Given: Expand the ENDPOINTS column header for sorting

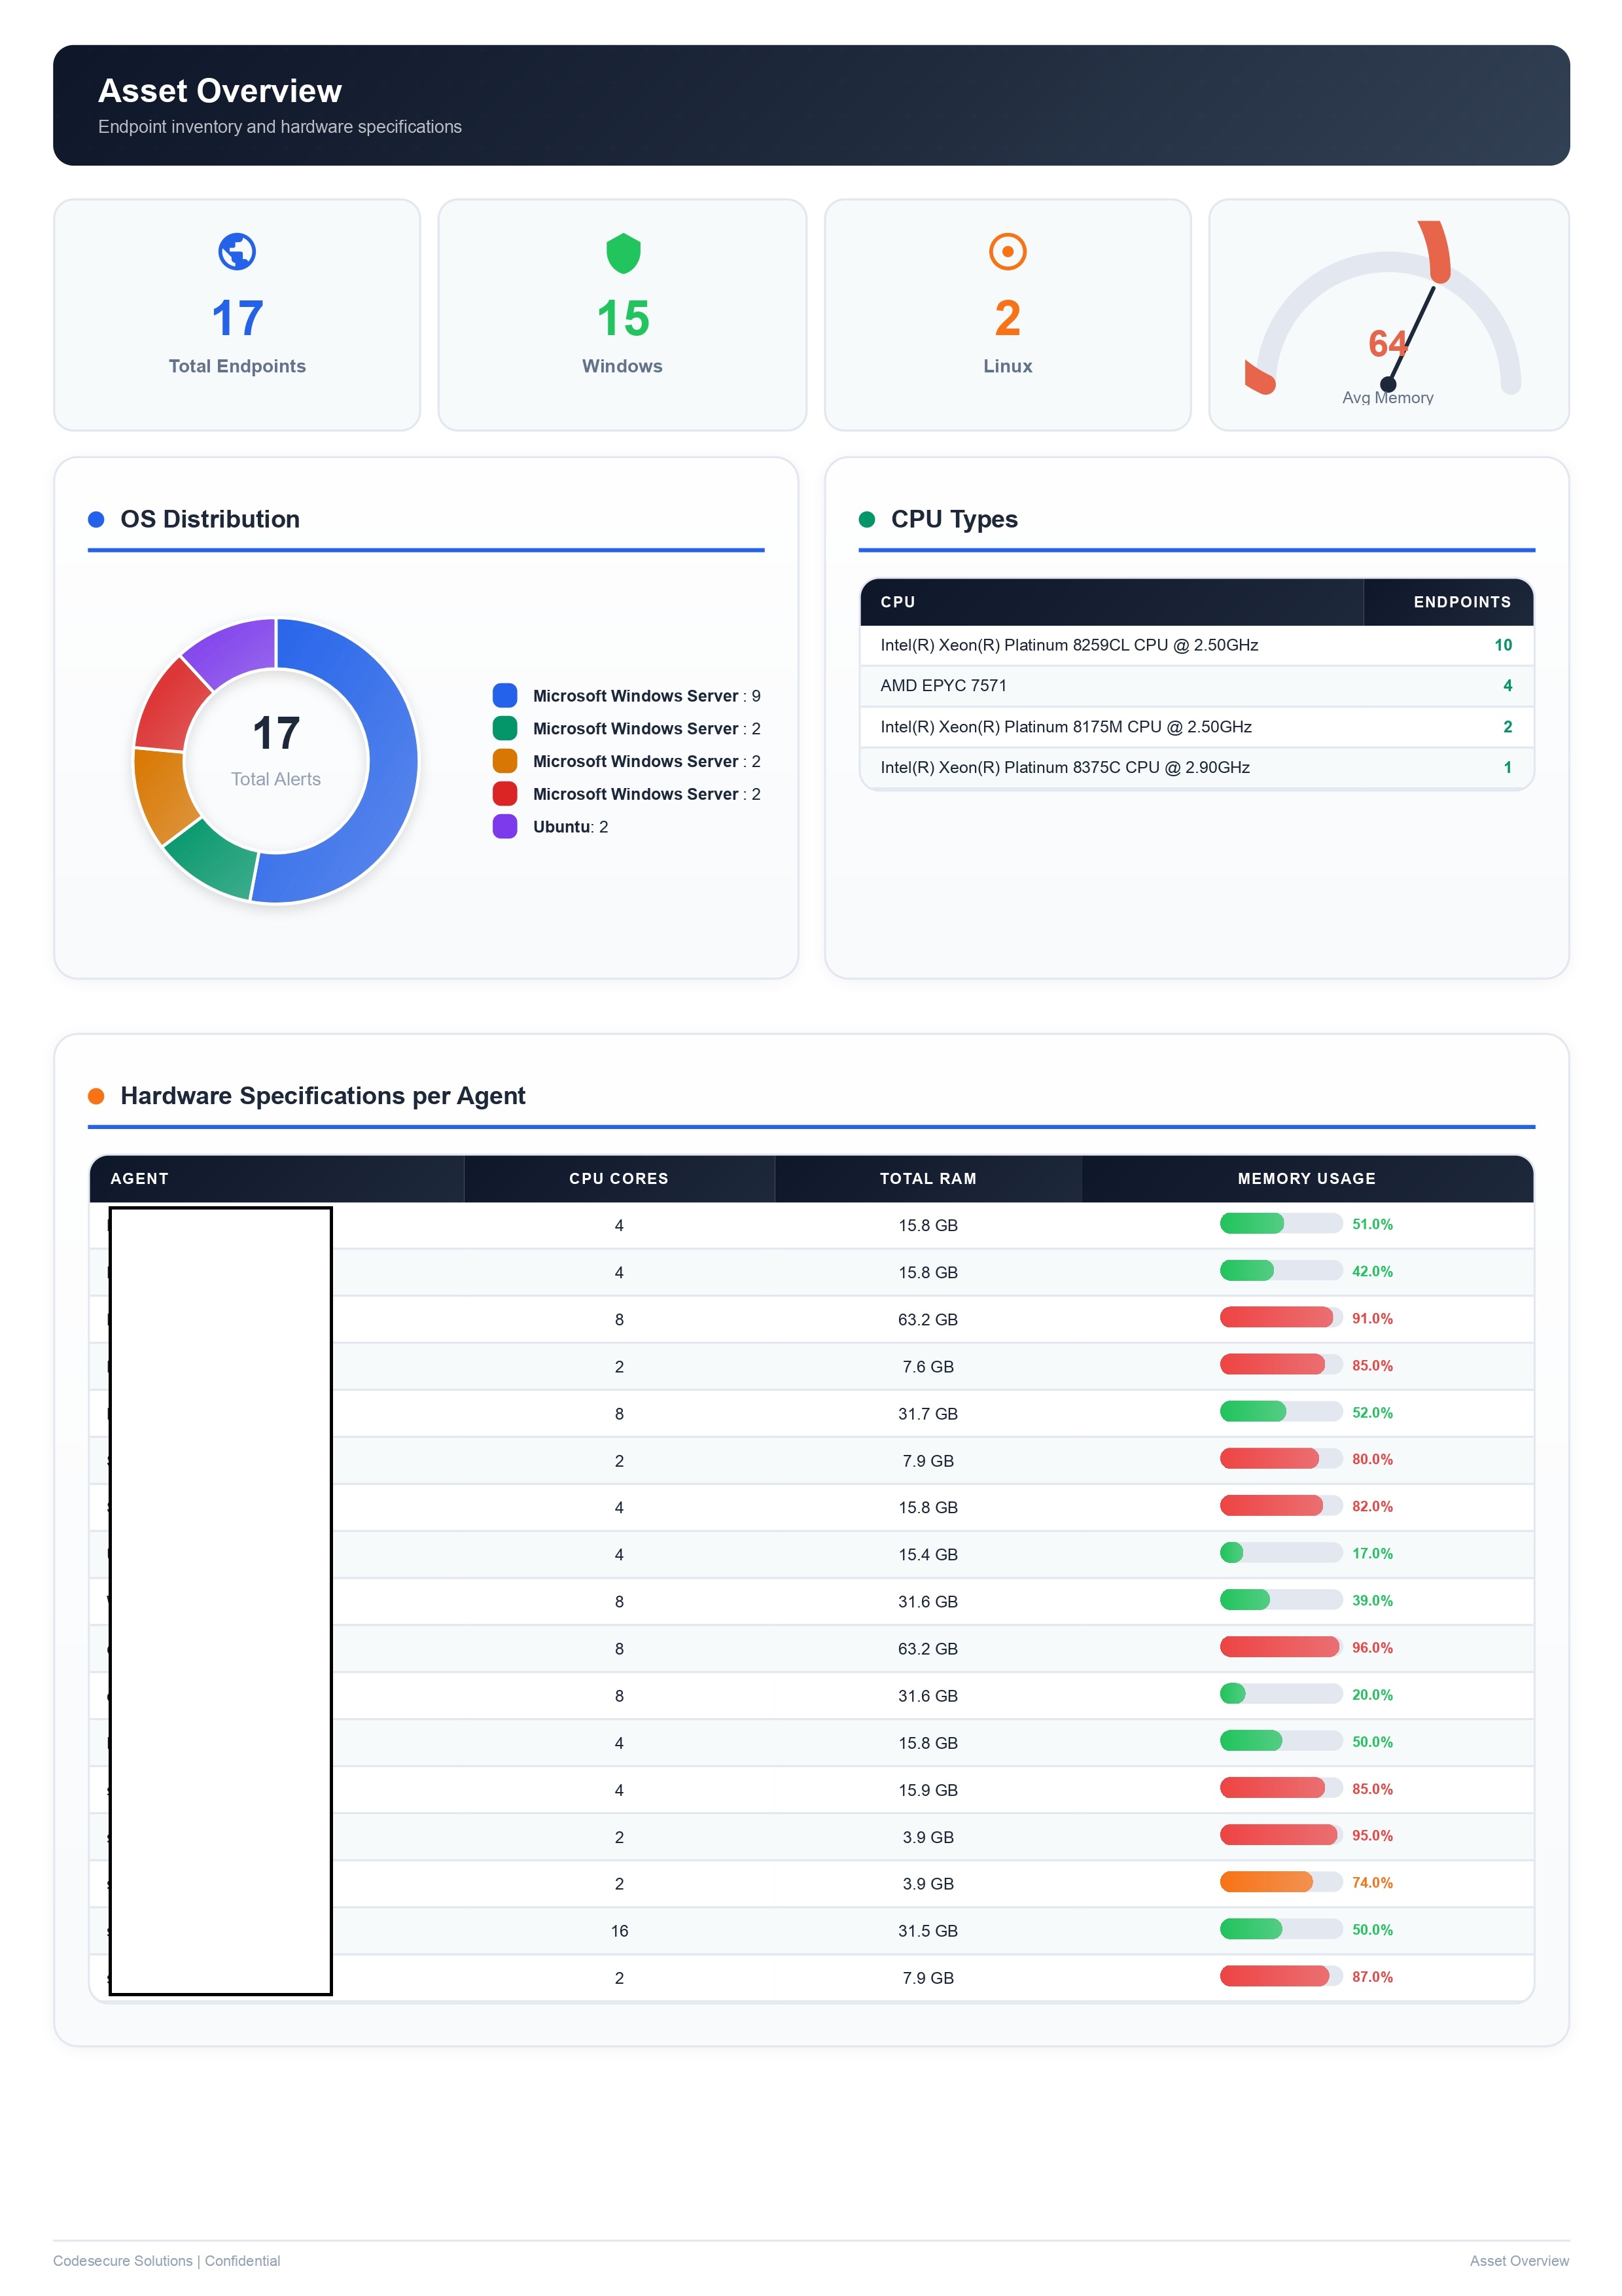Looking at the screenshot, I should coord(1461,601).
